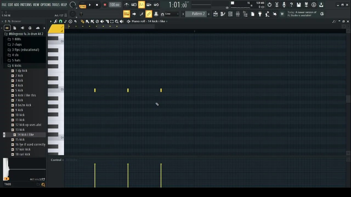Open the channel rack icon
This screenshot has width=351, height=197.
point(230,14)
